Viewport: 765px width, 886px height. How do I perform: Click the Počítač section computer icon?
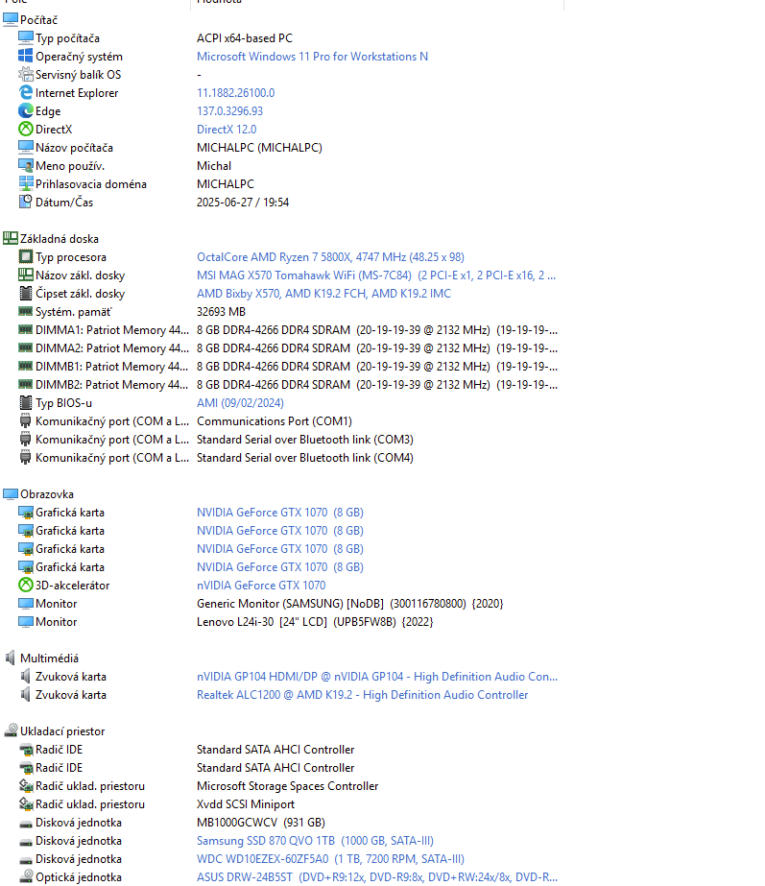point(11,20)
